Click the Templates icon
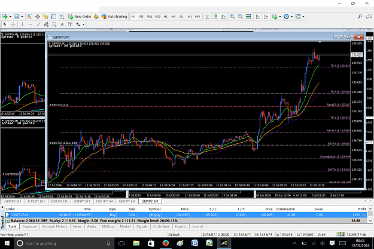The image size is (374, 249). click(x=298, y=17)
